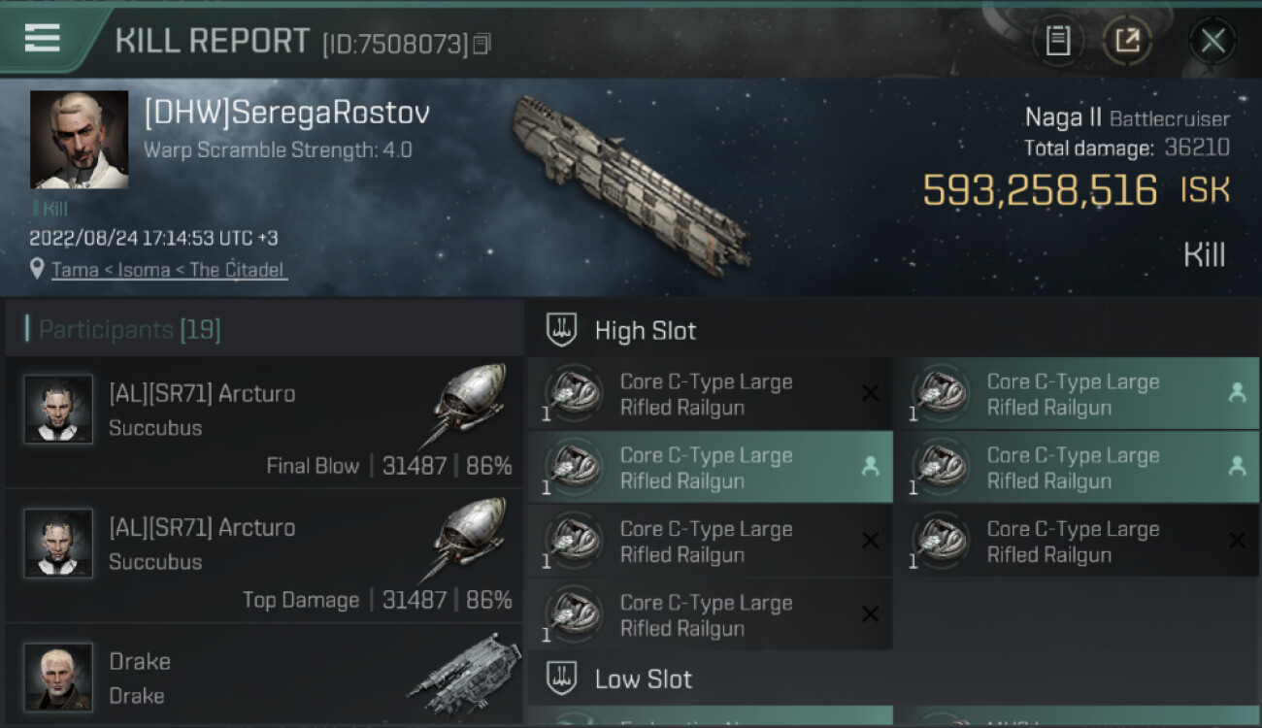Open the clipboard notes icon
Image resolution: width=1262 pixels, height=728 pixels.
click(x=1058, y=41)
